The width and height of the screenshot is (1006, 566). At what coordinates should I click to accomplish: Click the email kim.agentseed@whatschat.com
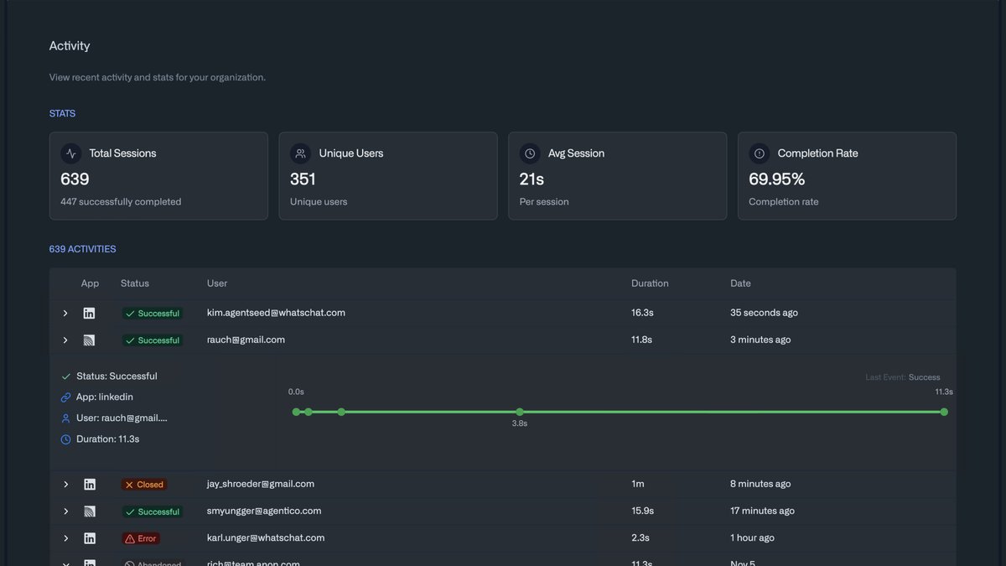(x=276, y=313)
